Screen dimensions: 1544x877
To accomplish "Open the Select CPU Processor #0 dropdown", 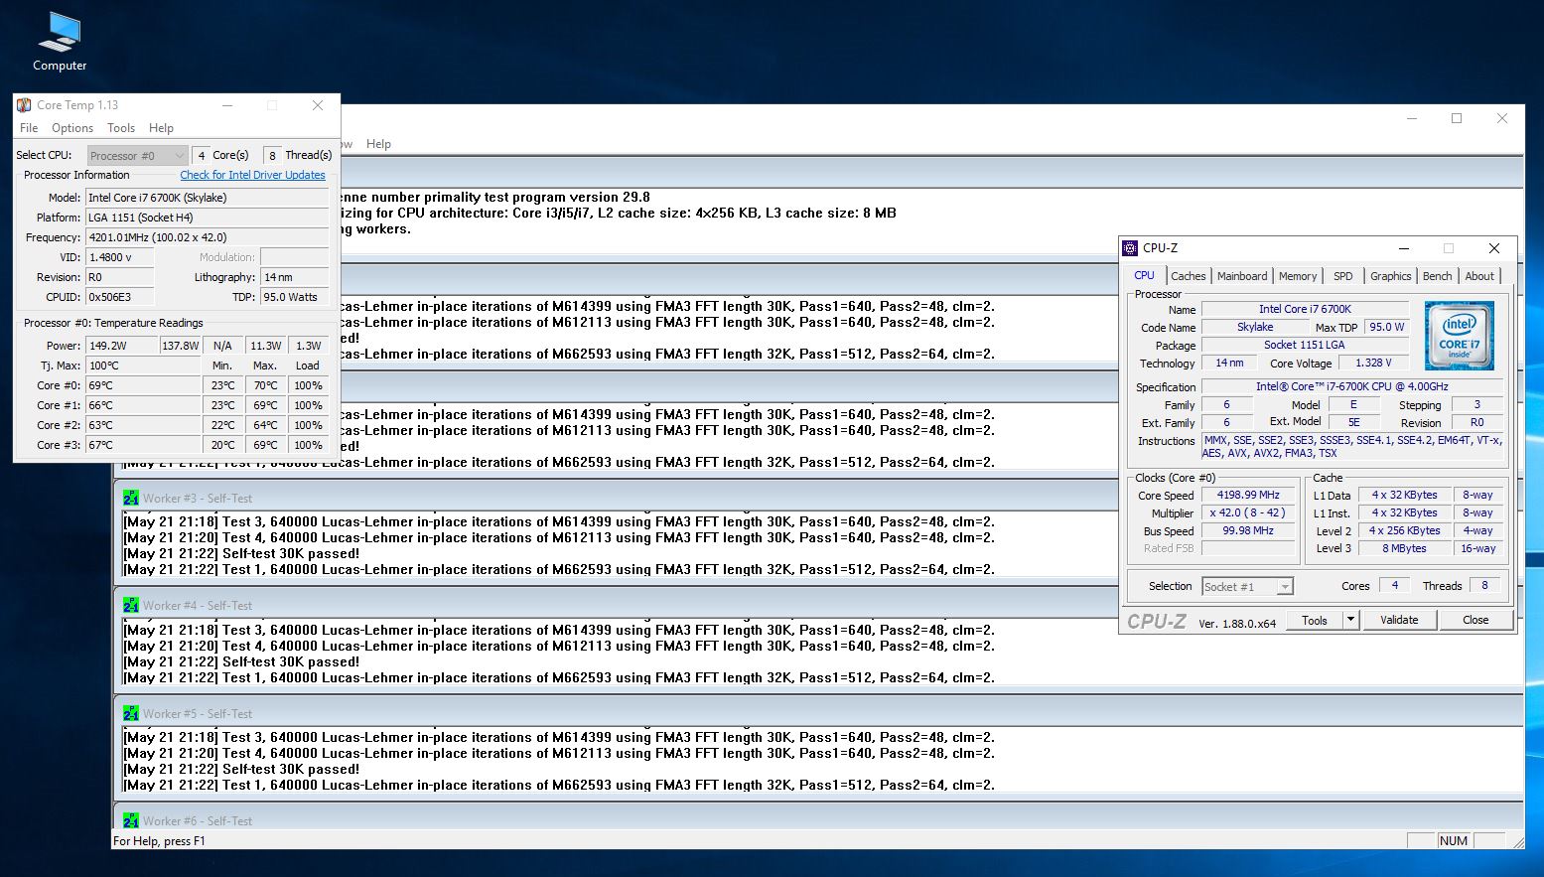I will point(137,155).
